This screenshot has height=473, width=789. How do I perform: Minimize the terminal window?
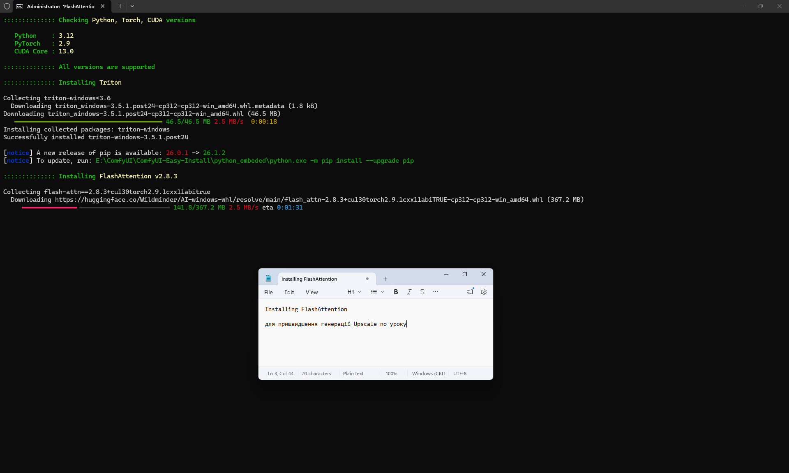coord(742,6)
